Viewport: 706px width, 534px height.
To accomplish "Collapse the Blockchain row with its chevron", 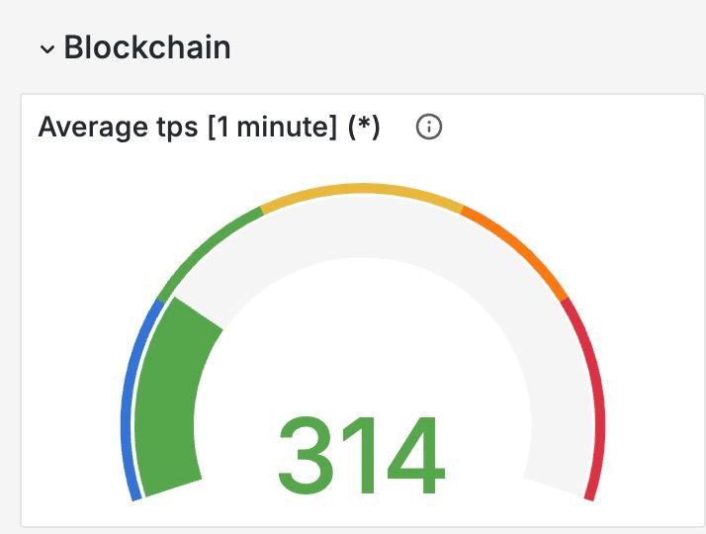I will pyautogui.click(x=47, y=48).
